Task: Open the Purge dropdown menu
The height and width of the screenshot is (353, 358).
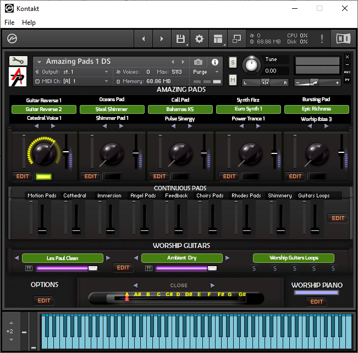Action: [x=206, y=71]
